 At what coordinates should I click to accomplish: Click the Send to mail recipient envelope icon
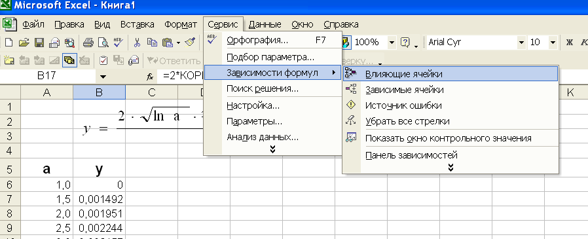tap(133, 60)
